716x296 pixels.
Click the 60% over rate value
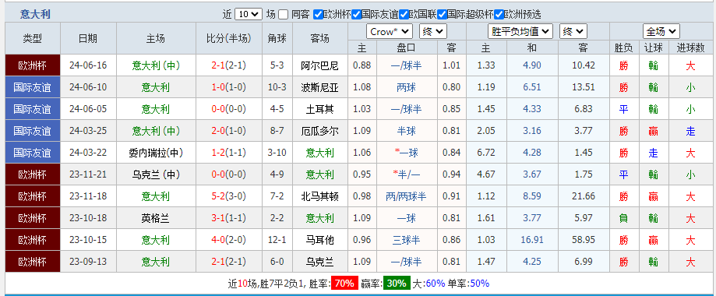pyautogui.click(x=436, y=284)
